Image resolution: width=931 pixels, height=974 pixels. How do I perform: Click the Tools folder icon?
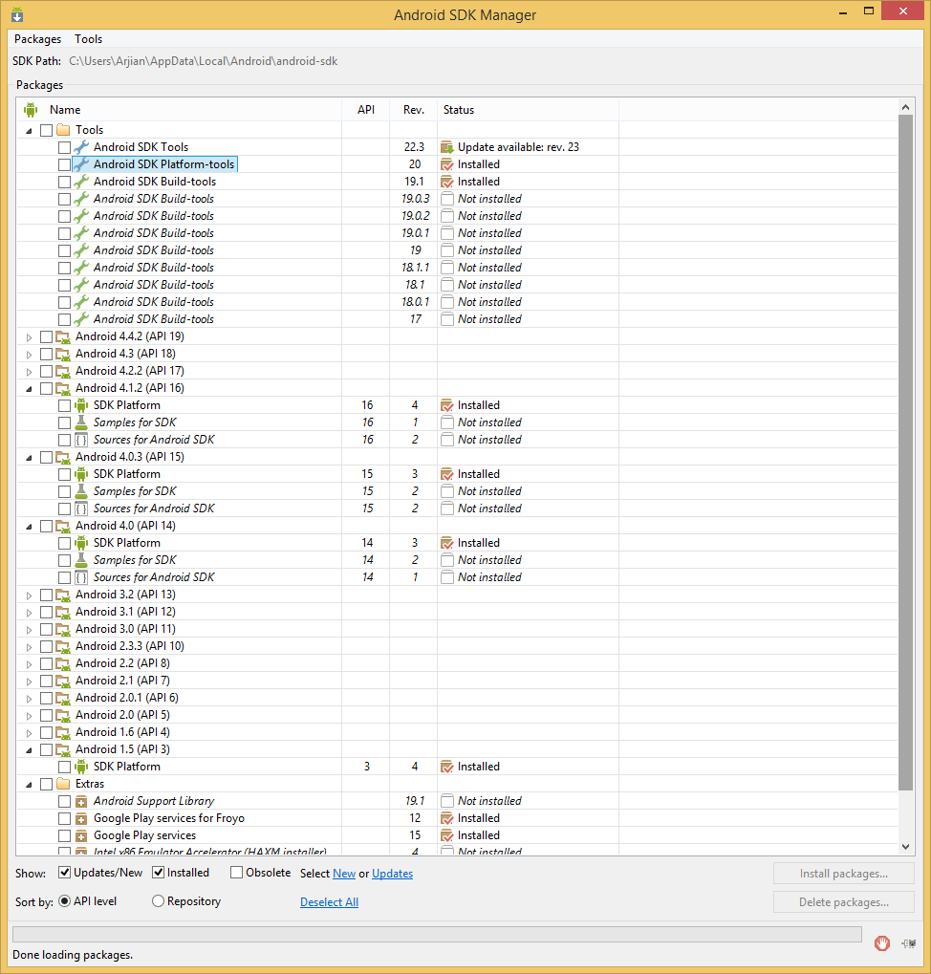63,130
